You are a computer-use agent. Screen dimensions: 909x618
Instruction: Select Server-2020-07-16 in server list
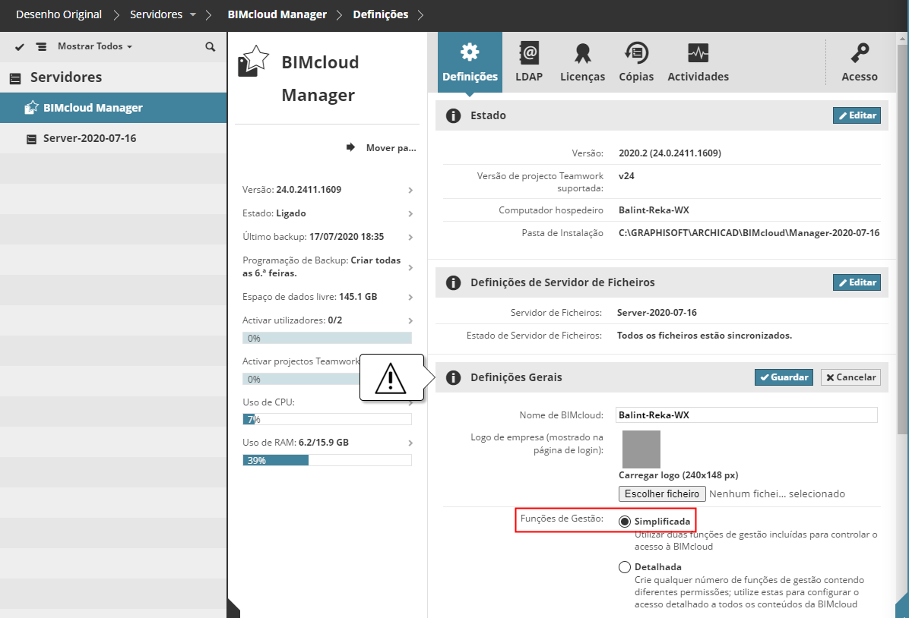coord(113,138)
